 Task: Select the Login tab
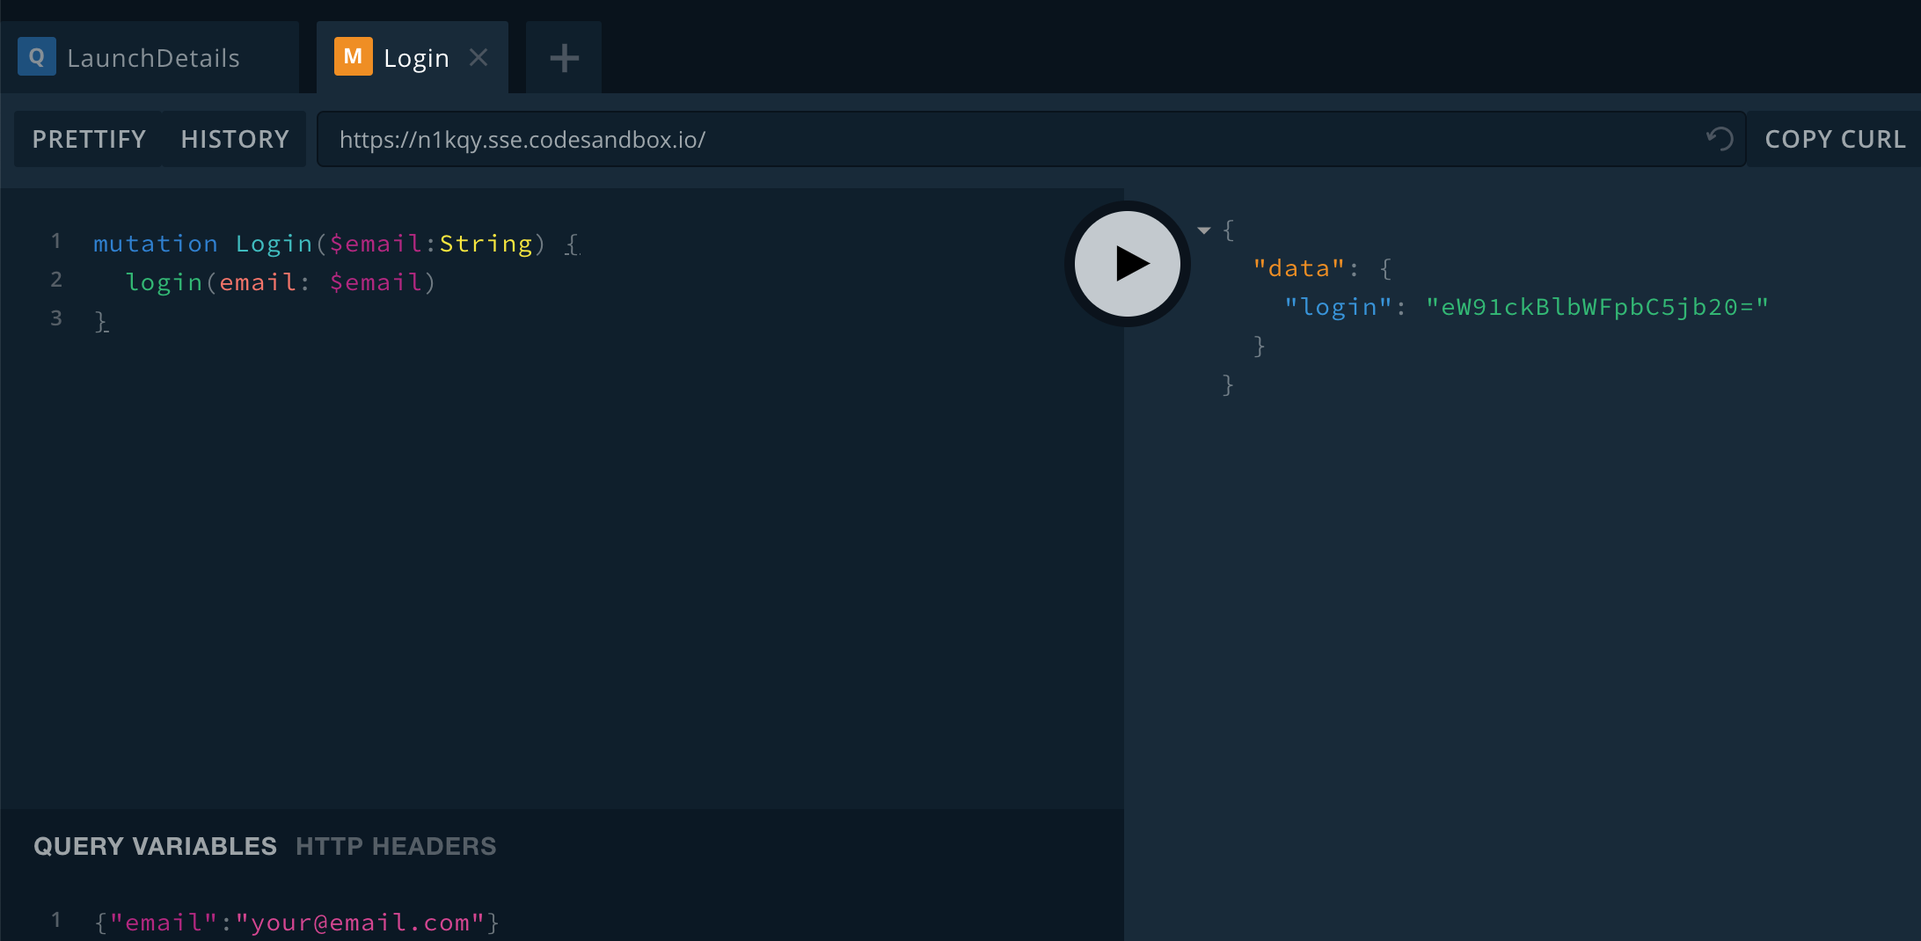(412, 58)
